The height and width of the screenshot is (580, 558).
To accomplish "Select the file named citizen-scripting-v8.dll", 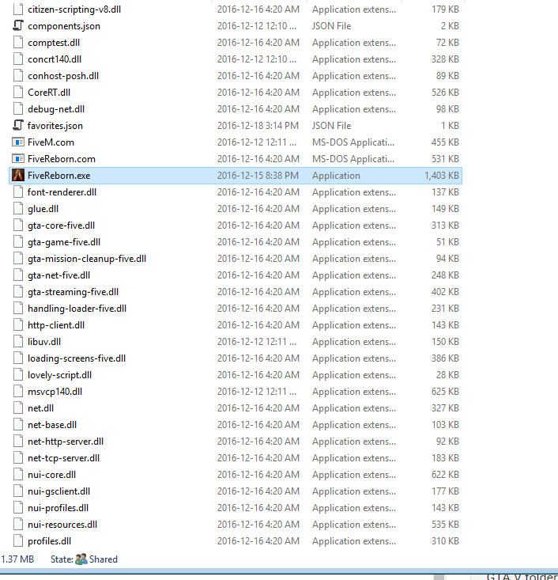I will click(74, 9).
